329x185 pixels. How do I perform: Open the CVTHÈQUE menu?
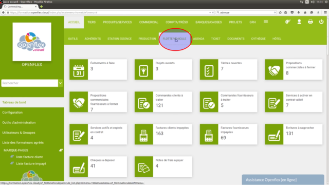[x=258, y=39]
